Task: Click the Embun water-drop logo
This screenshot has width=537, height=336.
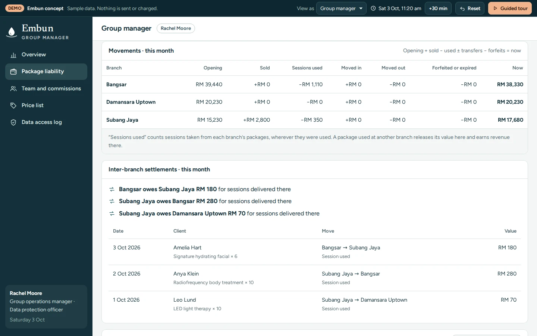Action: pyautogui.click(x=12, y=32)
